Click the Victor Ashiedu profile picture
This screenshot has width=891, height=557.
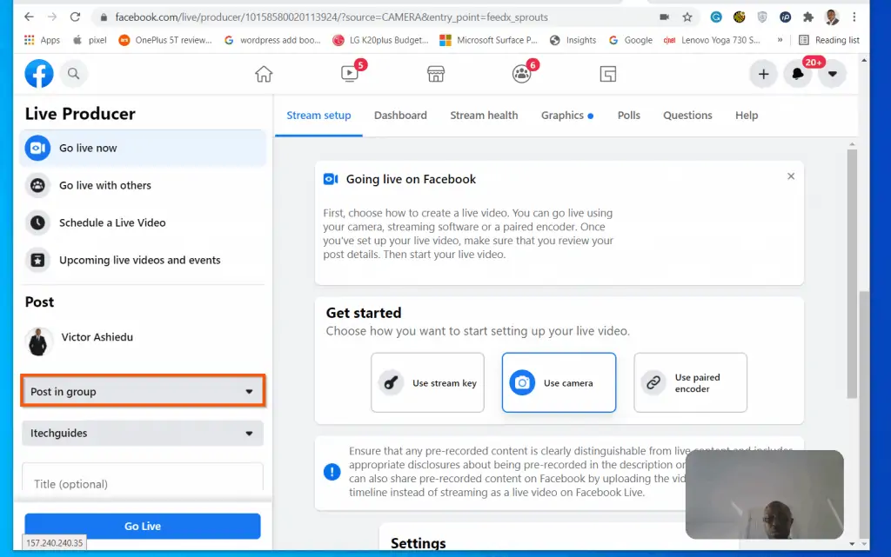(38, 342)
